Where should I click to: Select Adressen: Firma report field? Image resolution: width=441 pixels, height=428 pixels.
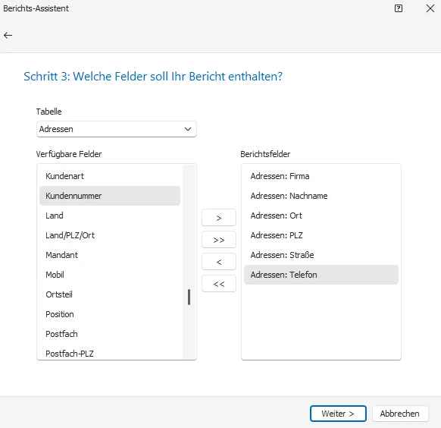tap(321, 176)
